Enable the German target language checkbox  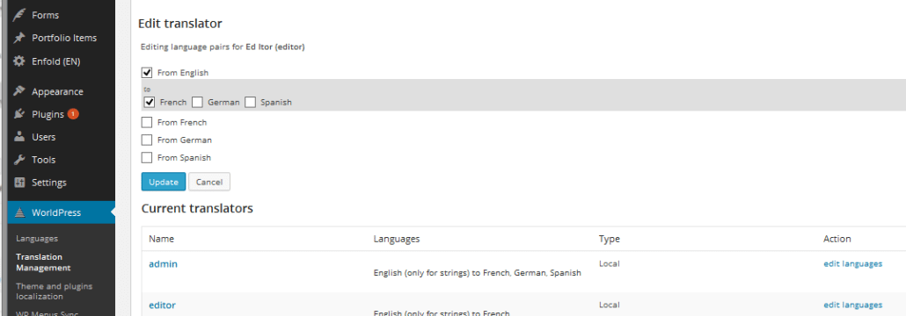click(197, 102)
